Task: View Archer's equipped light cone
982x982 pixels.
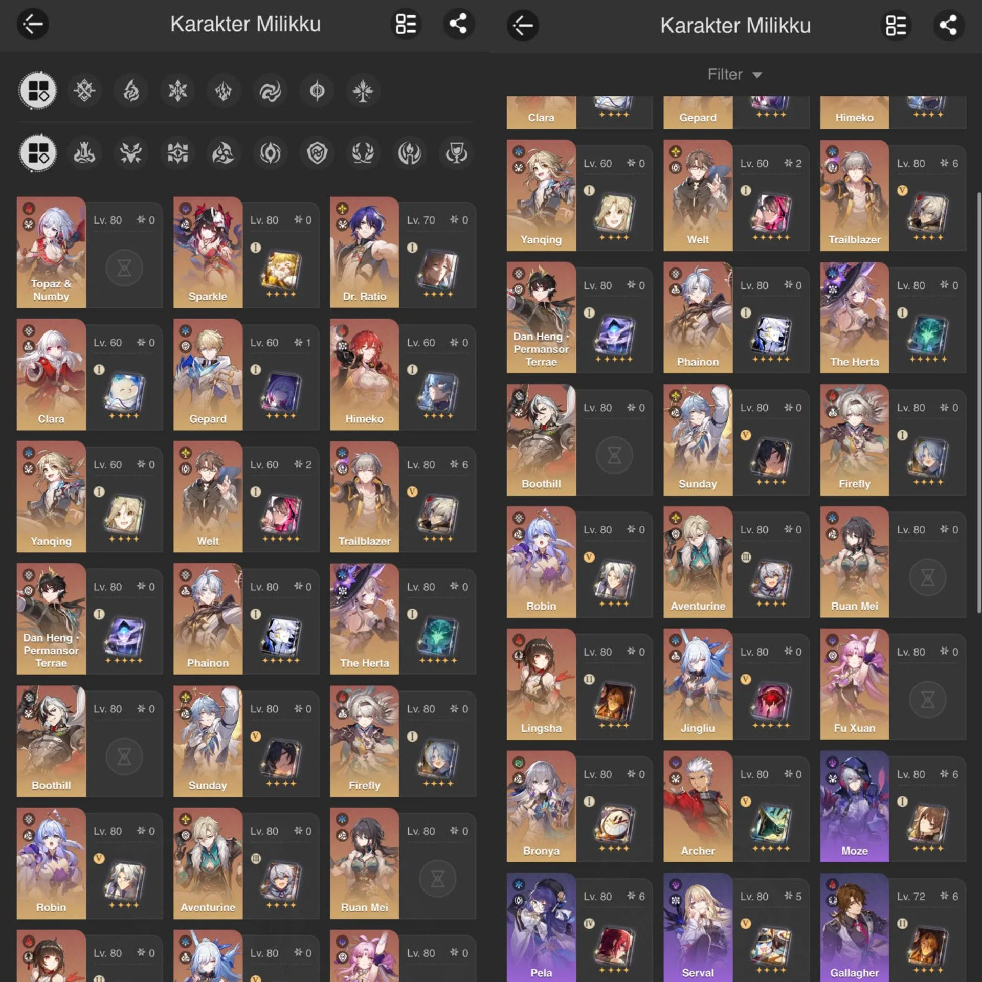Action: tap(771, 825)
